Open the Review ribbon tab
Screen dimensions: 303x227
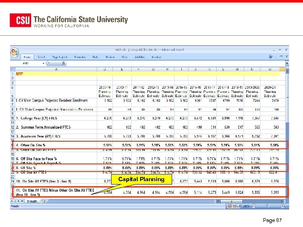click(110, 57)
